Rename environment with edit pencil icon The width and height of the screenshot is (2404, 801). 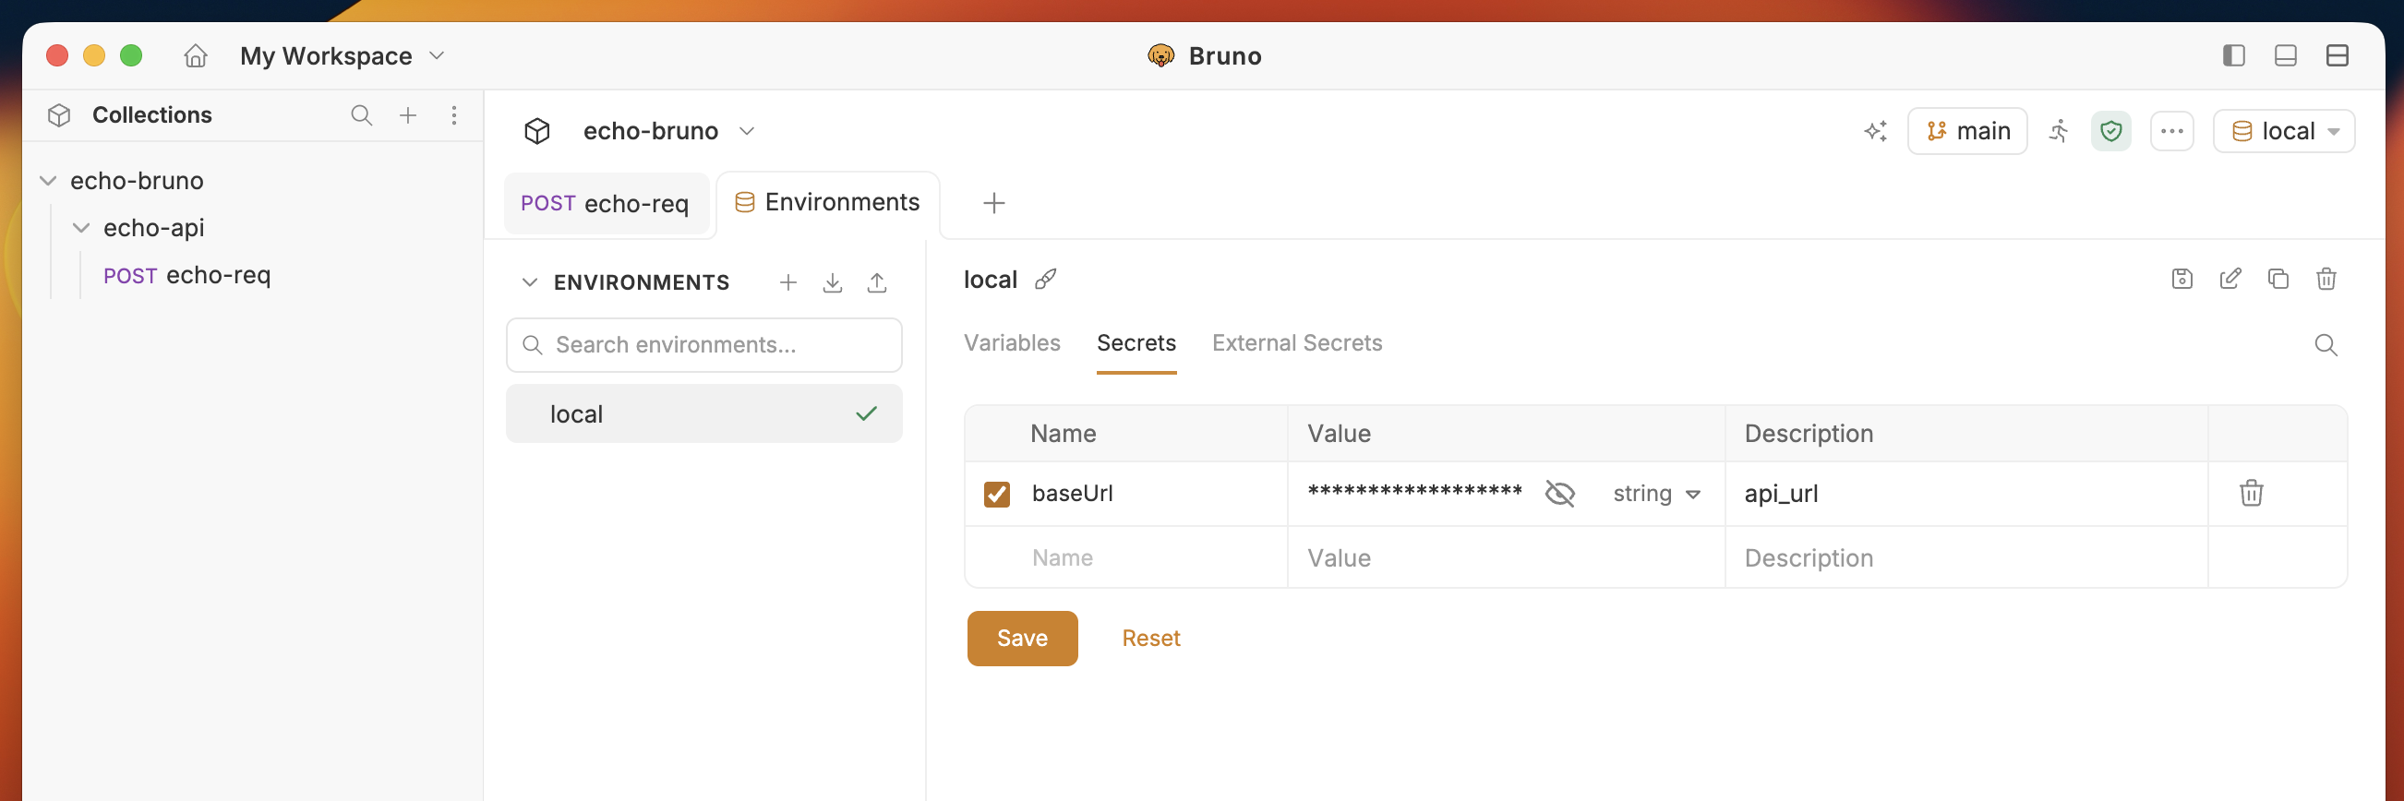click(2230, 279)
